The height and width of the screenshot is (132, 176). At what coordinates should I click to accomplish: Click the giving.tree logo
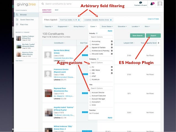tap(26, 4)
